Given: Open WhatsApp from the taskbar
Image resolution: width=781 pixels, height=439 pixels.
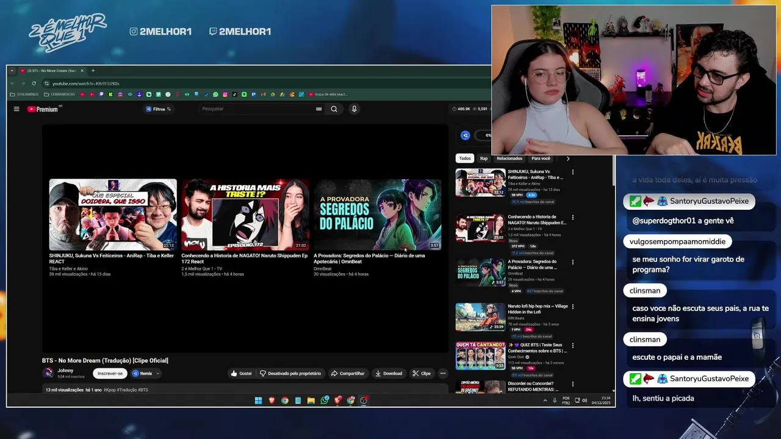Looking at the screenshot, I should pos(324,401).
